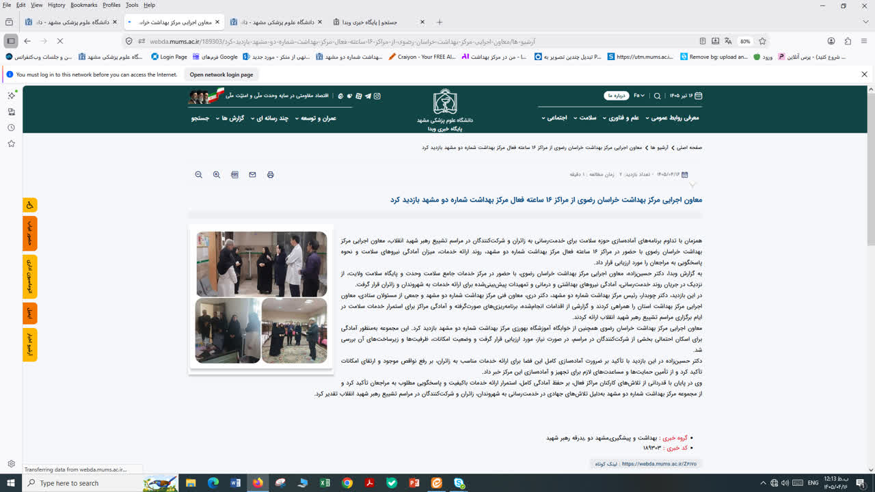875x492 pixels.
Task: Expand the 'علم و فناوری' menu
Action: pos(621,118)
